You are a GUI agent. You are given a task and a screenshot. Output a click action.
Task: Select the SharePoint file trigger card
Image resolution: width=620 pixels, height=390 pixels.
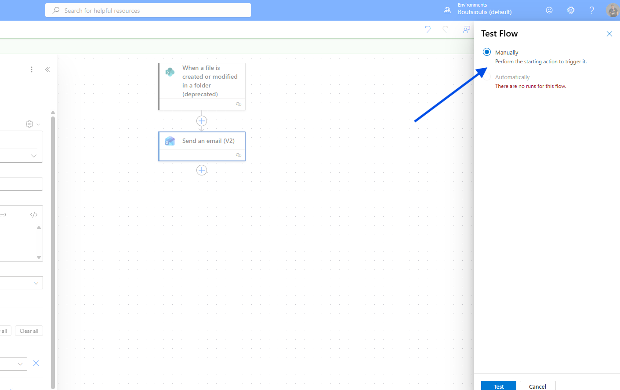(202, 81)
